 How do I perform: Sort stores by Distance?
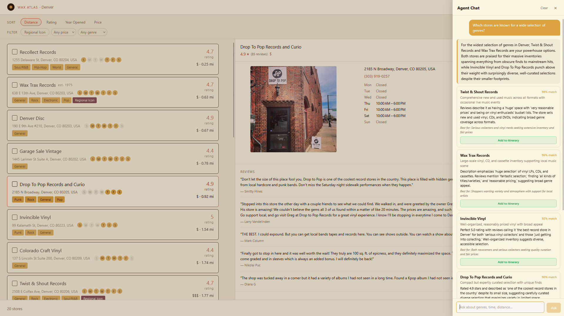coord(31,22)
